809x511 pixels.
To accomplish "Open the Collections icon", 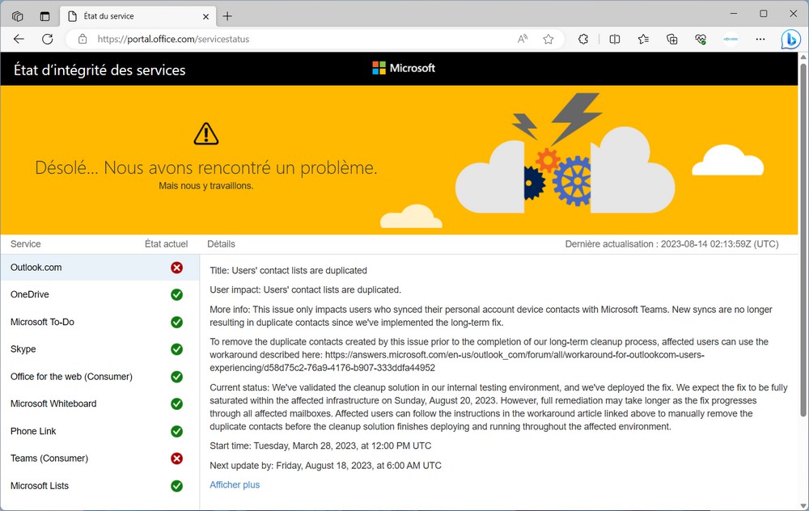I will [x=671, y=39].
